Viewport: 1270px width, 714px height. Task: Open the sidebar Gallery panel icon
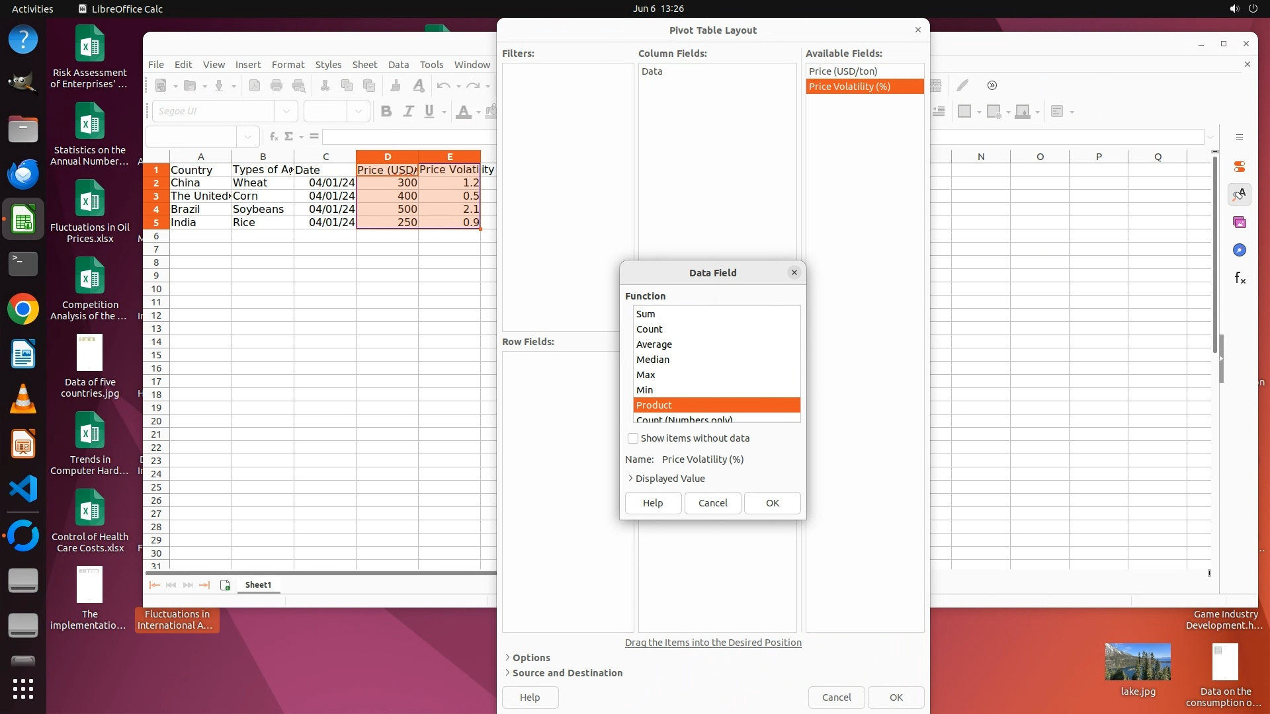(x=1240, y=223)
